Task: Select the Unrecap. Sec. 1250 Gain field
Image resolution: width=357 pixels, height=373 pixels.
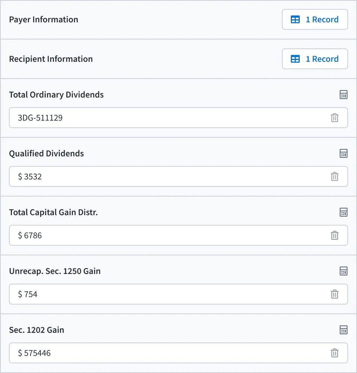Action: pos(178,294)
